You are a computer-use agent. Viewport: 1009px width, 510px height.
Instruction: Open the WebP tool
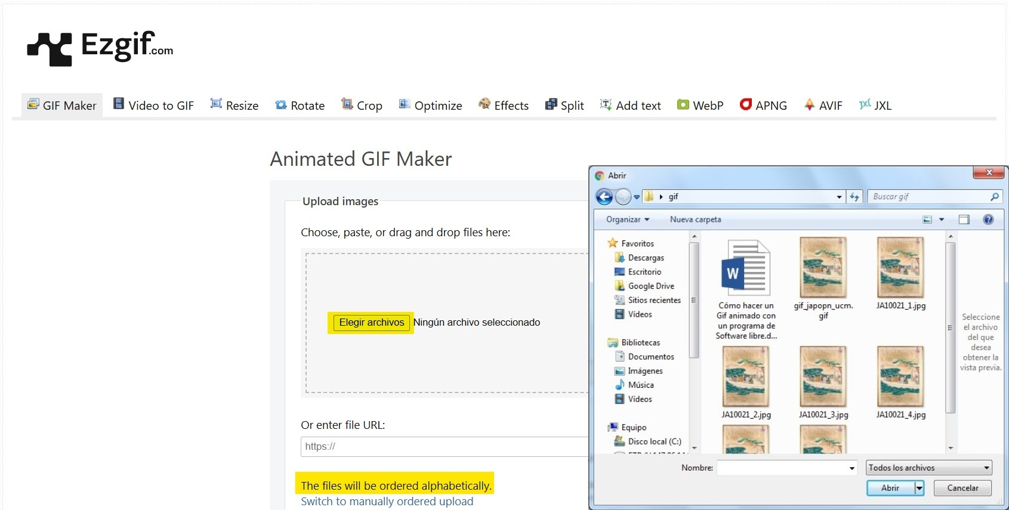700,106
